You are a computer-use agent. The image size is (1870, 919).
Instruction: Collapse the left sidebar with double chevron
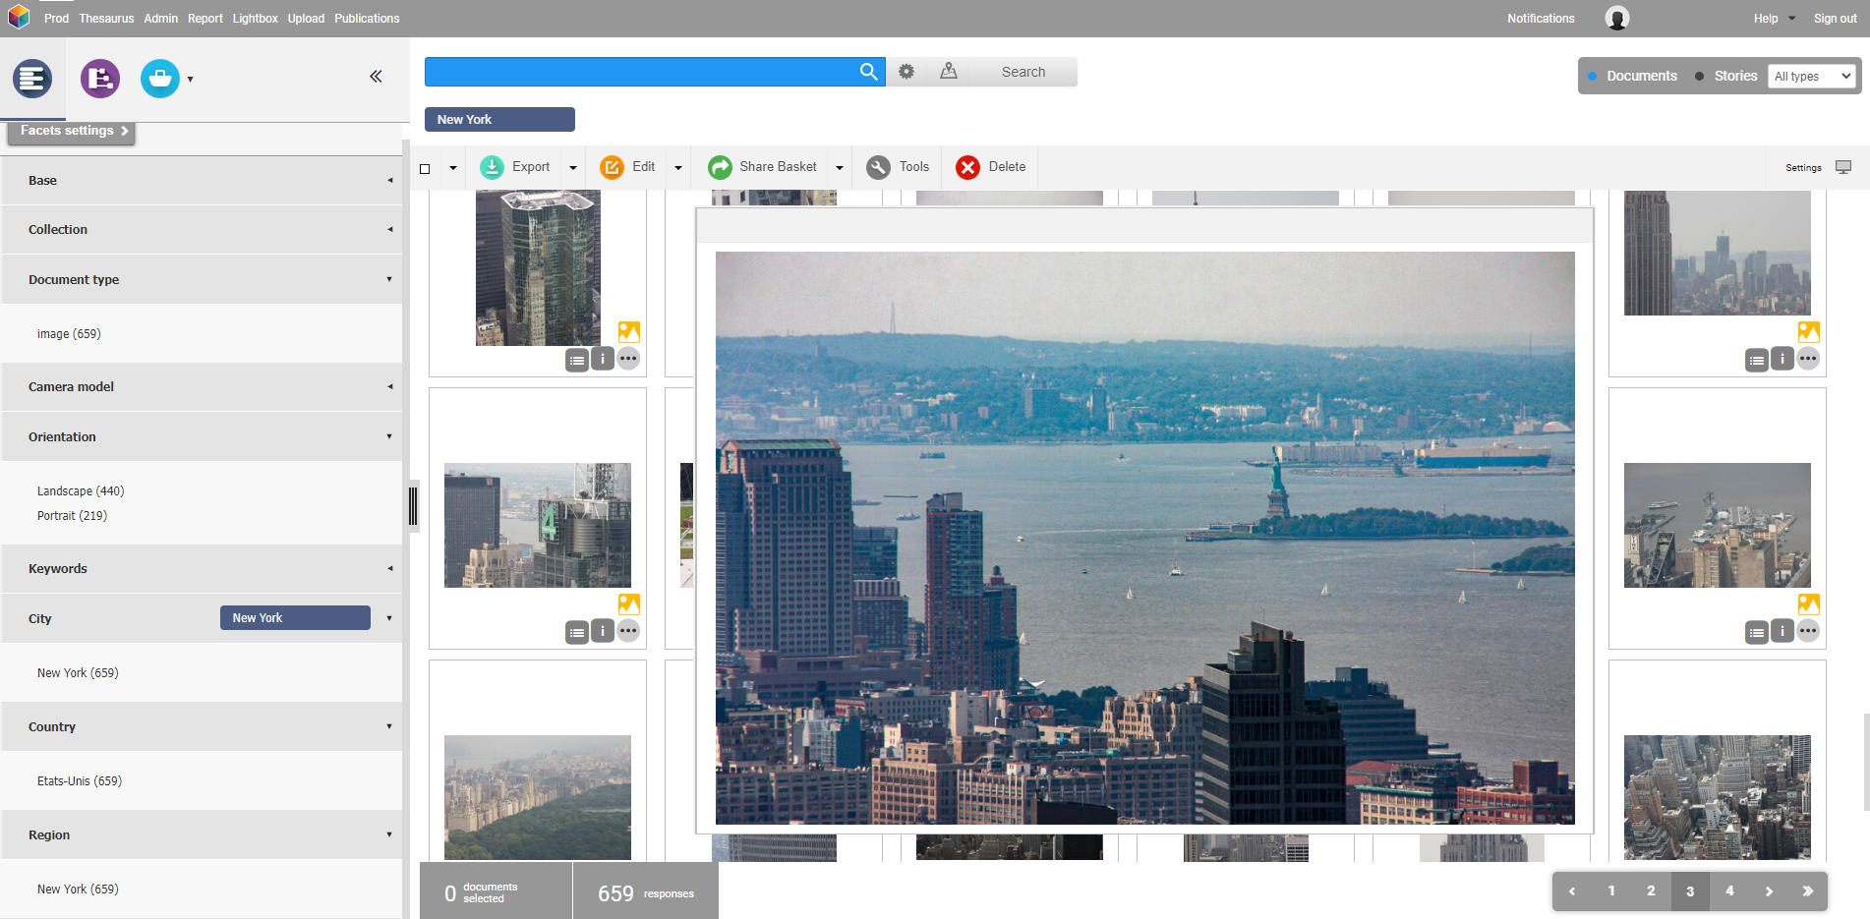coord(376,77)
